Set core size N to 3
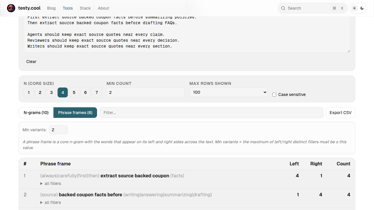374x210 pixels. coord(51,92)
